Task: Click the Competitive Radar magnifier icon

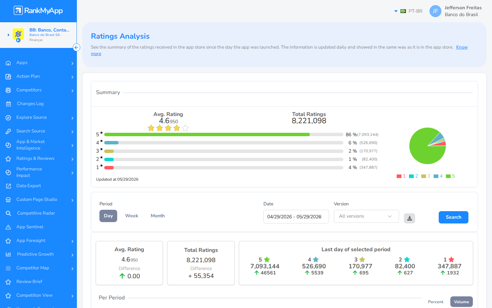Action: (9, 214)
